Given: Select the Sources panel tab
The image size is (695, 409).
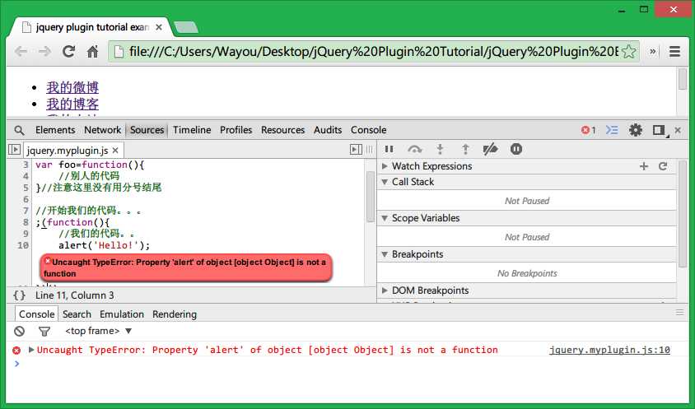Looking at the screenshot, I should [147, 130].
